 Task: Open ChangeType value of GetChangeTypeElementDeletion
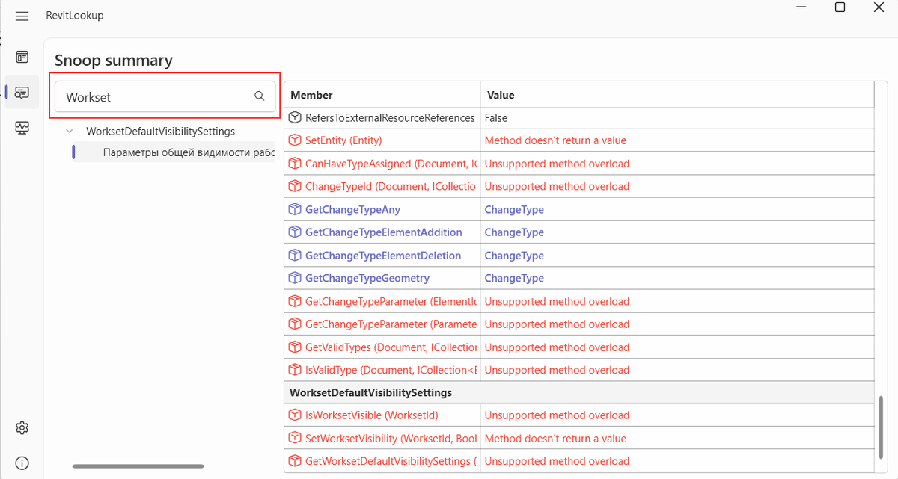(x=514, y=256)
